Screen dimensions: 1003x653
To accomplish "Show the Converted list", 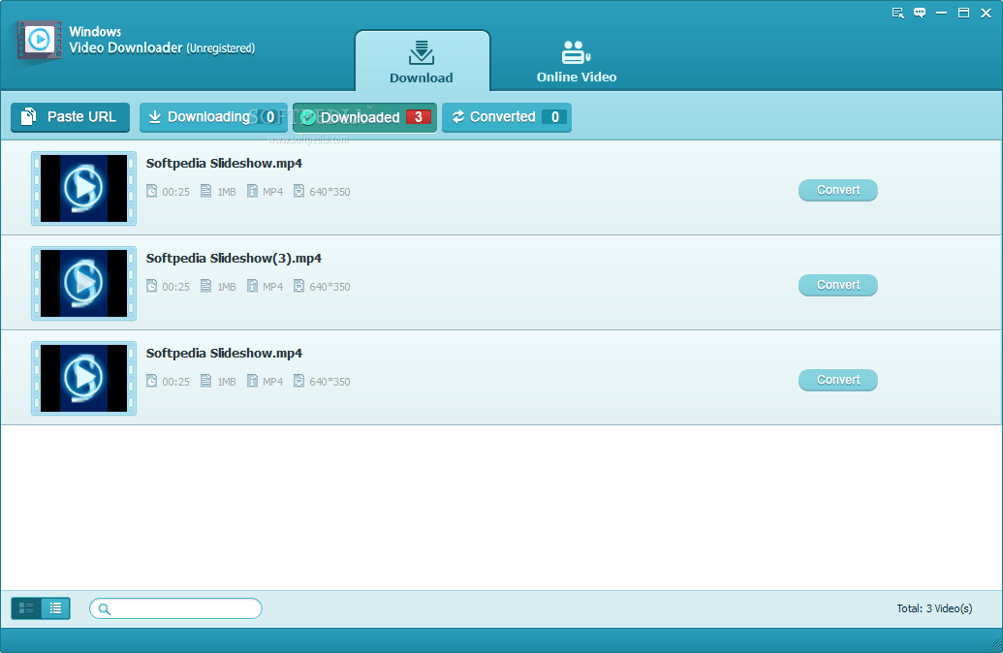I will coord(507,117).
